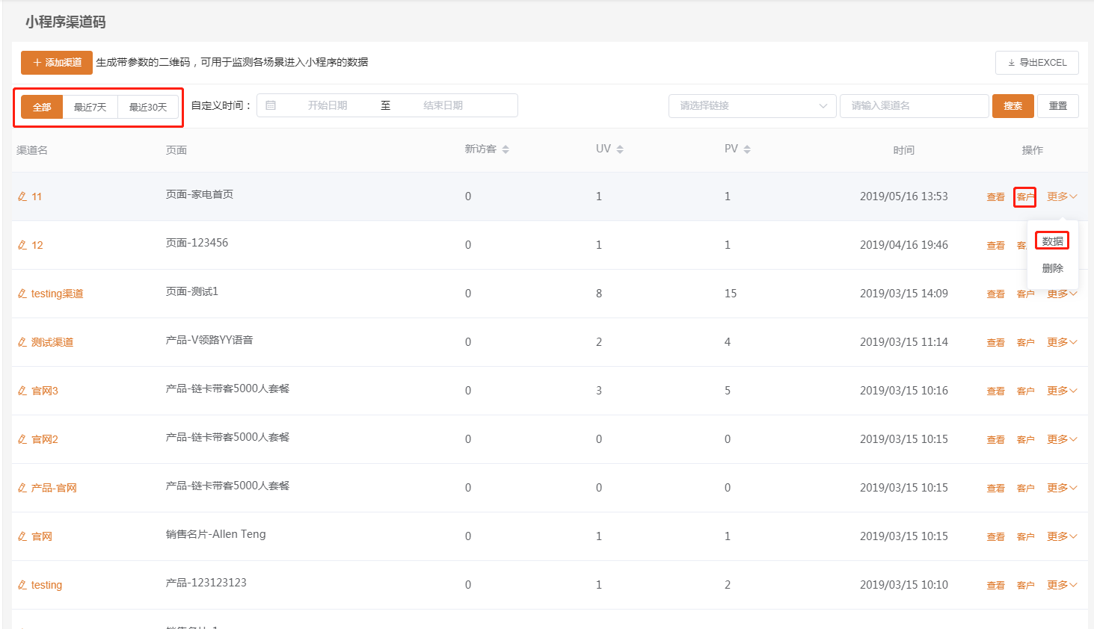Click the 添加渠道 button
Viewport: 1094px width, 629px height.
(57, 63)
